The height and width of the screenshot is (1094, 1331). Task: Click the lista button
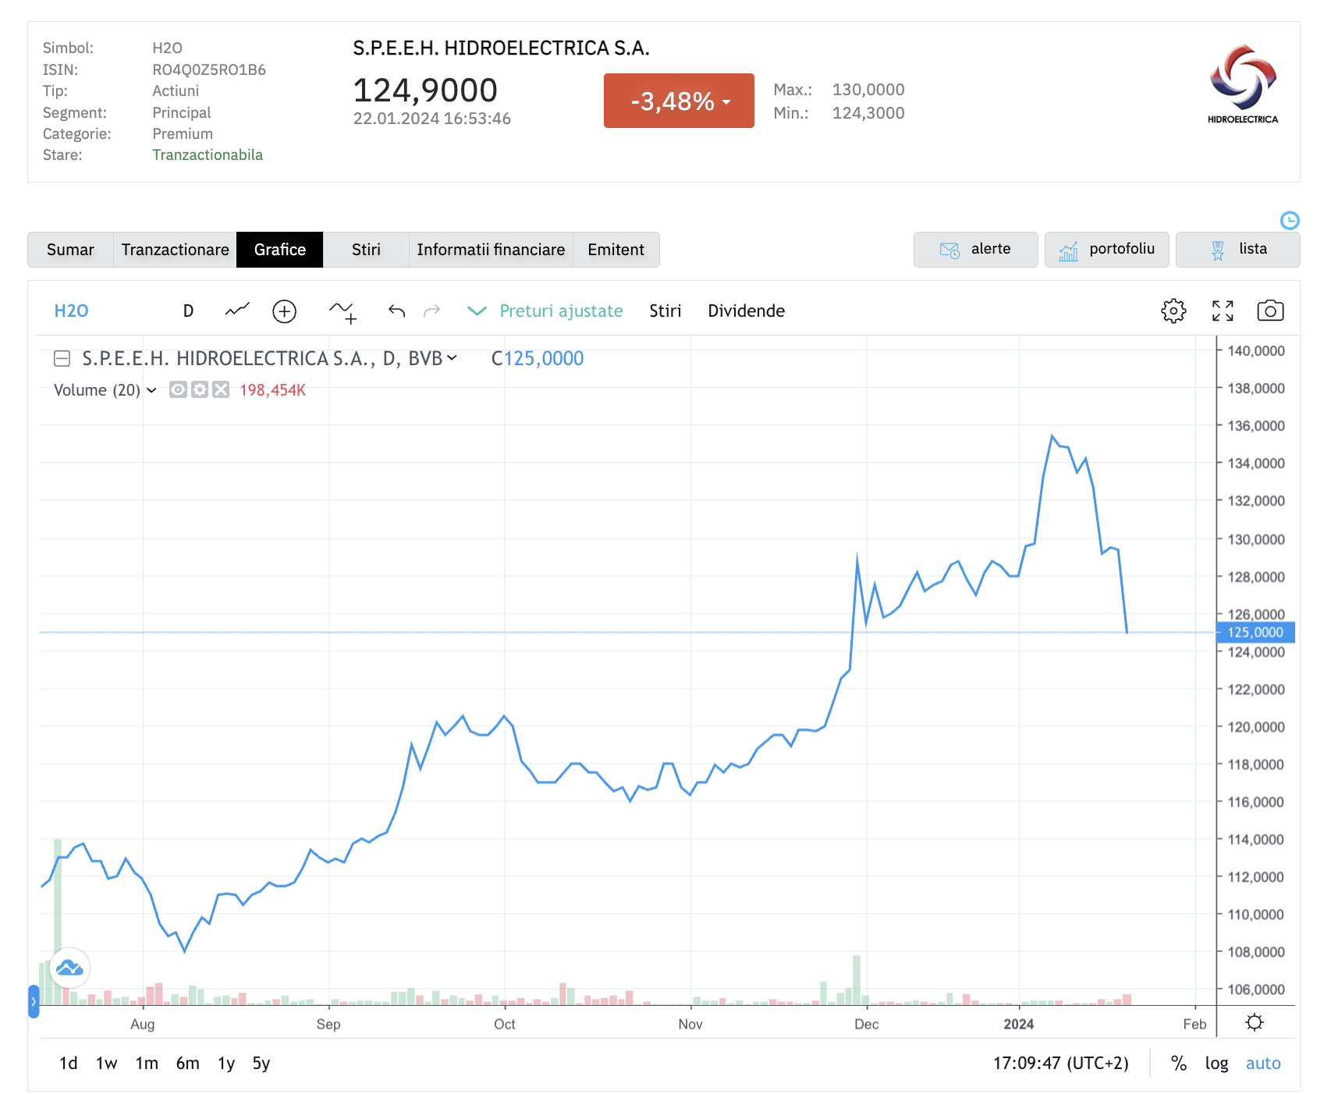click(1238, 250)
